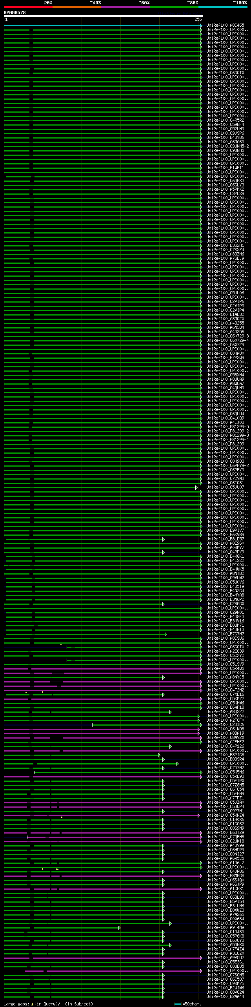
Task: Select the UniRef100_B7G7M7 hit
Action: (225, 634)
